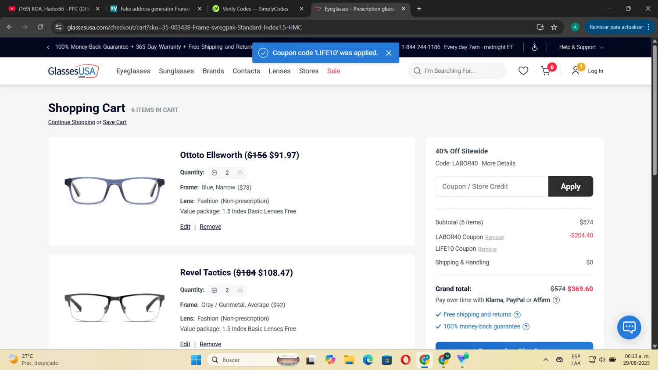Close the Eyeglasses browser tab
658x370 pixels.
(404, 9)
